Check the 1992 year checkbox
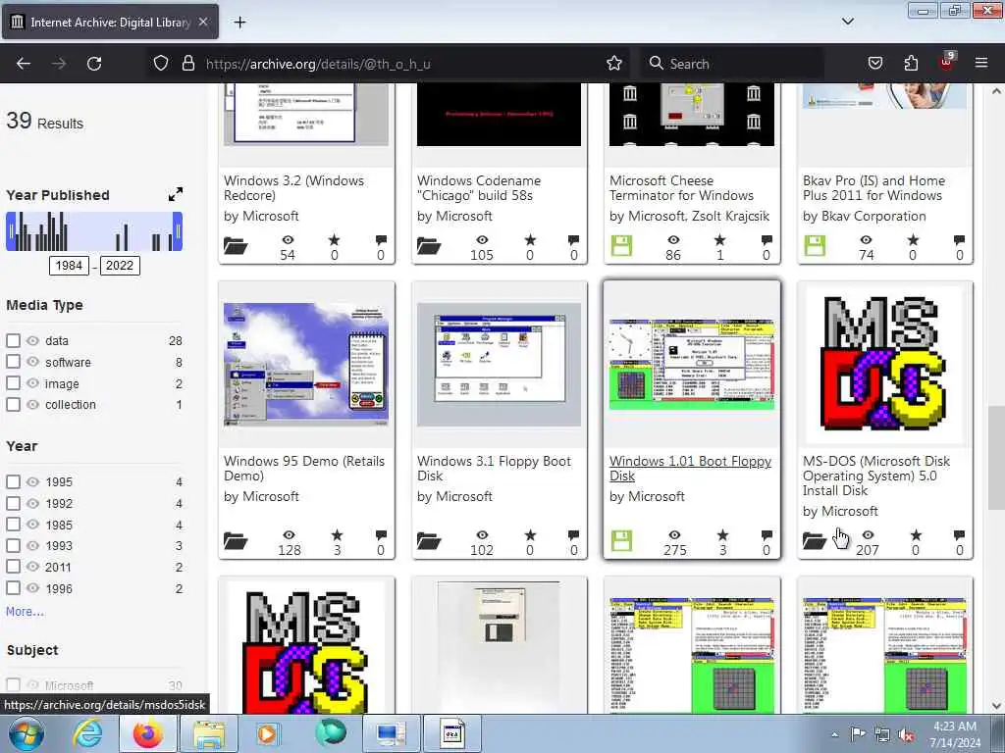1005x753 pixels. pyautogui.click(x=13, y=503)
